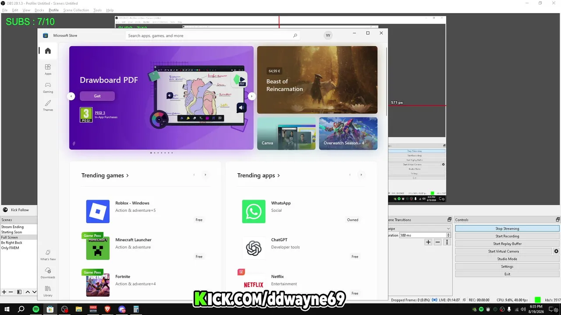Click the Start Recording button
The height and width of the screenshot is (315, 561).
click(x=507, y=236)
